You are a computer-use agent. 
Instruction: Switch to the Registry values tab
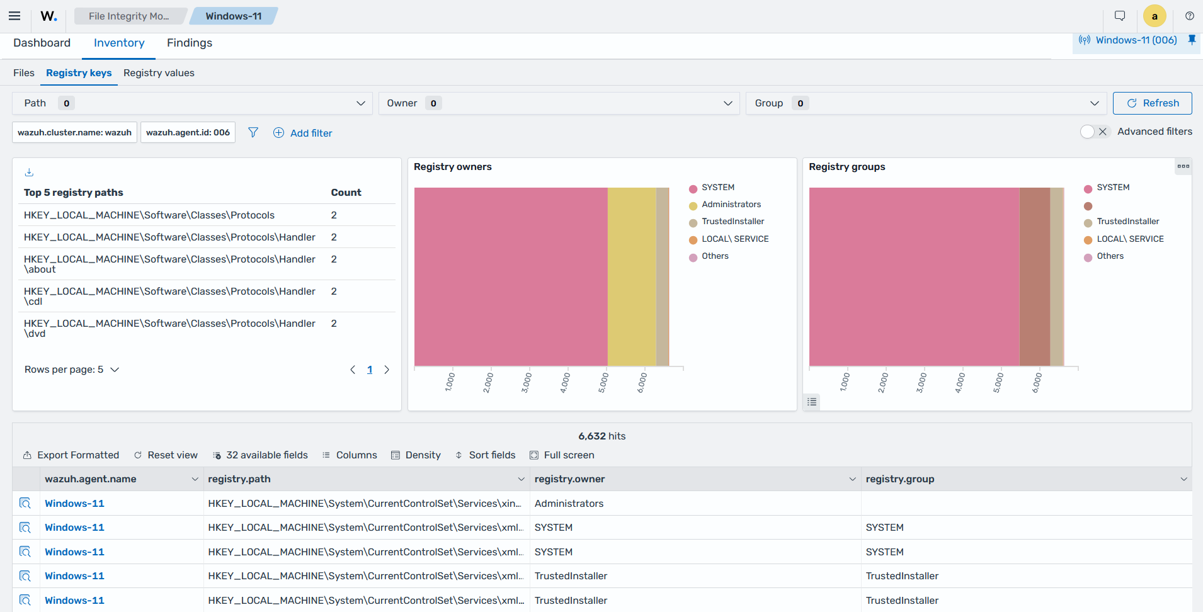pos(159,73)
